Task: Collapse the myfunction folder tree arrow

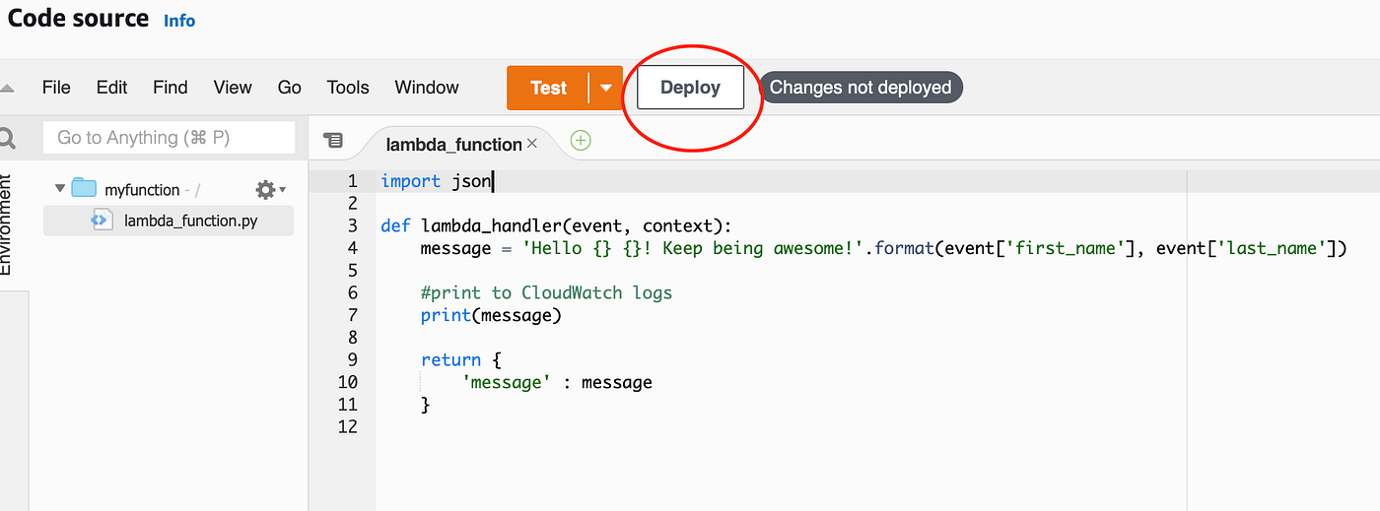Action: pos(60,188)
